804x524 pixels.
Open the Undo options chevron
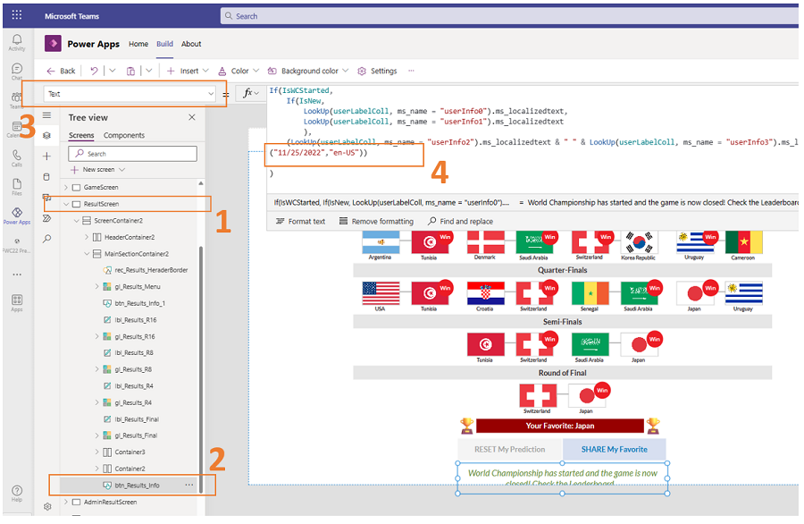click(x=113, y=71)
